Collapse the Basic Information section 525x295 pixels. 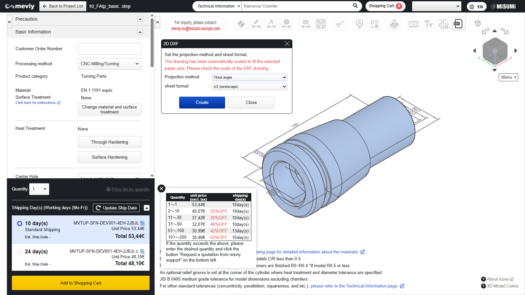click(x=140, y=32)
